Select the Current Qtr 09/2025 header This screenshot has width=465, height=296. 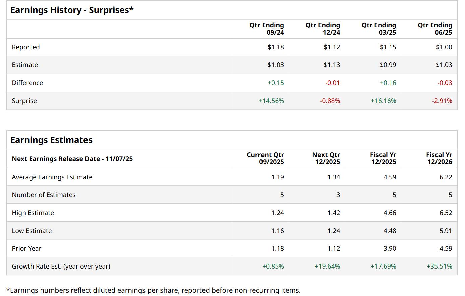point(266,158)
